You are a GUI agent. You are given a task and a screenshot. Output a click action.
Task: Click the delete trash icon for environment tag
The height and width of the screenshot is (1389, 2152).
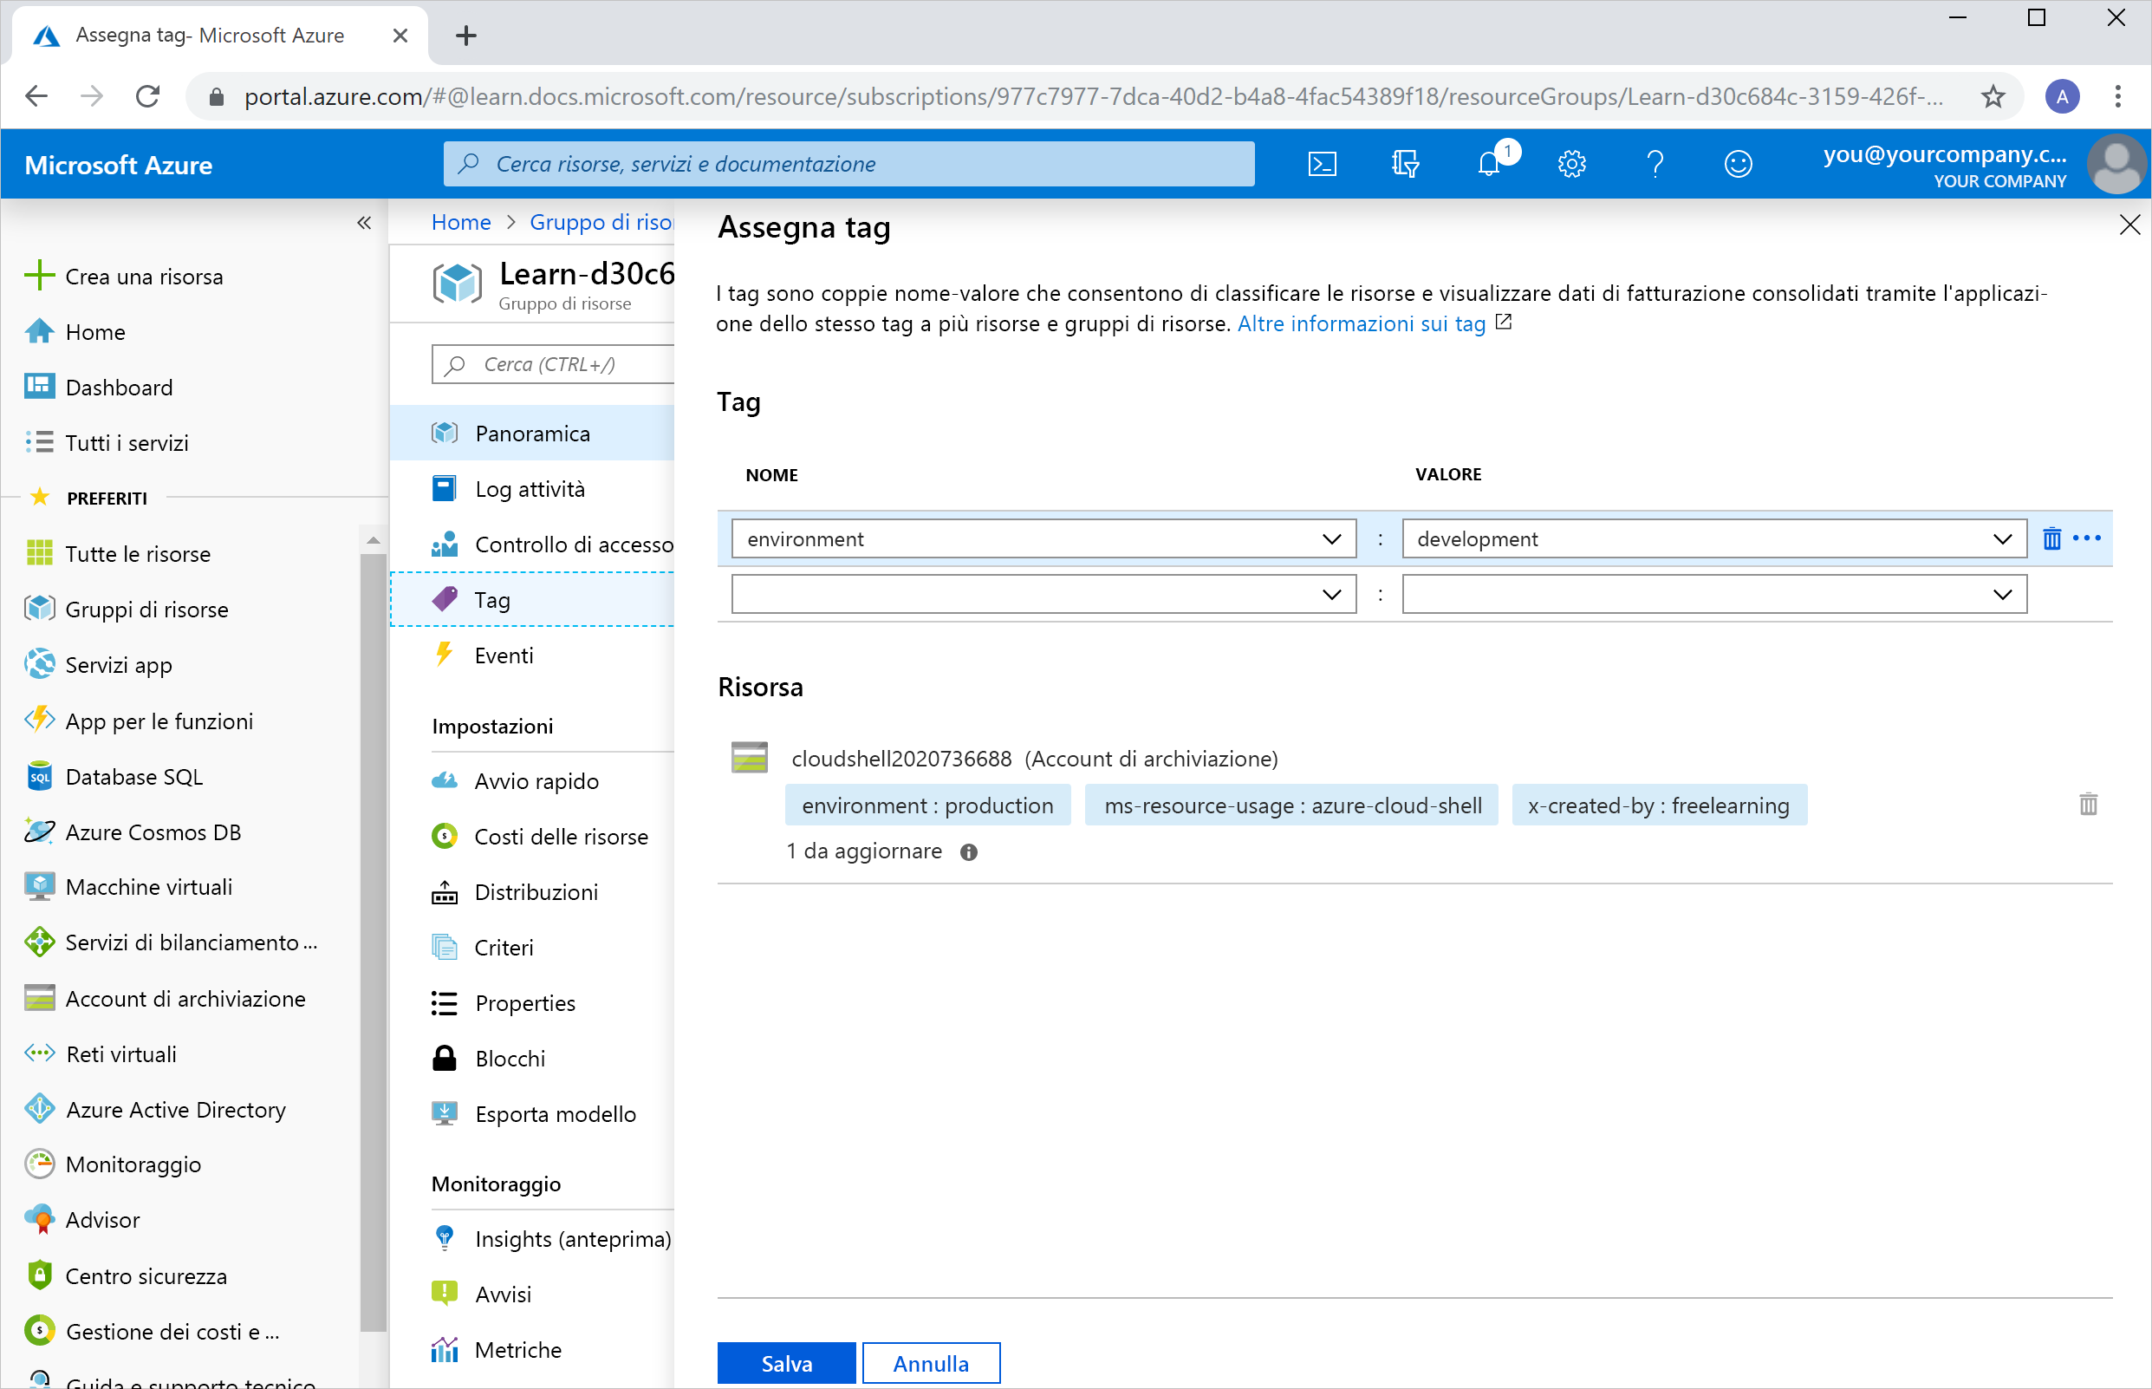2051,538
